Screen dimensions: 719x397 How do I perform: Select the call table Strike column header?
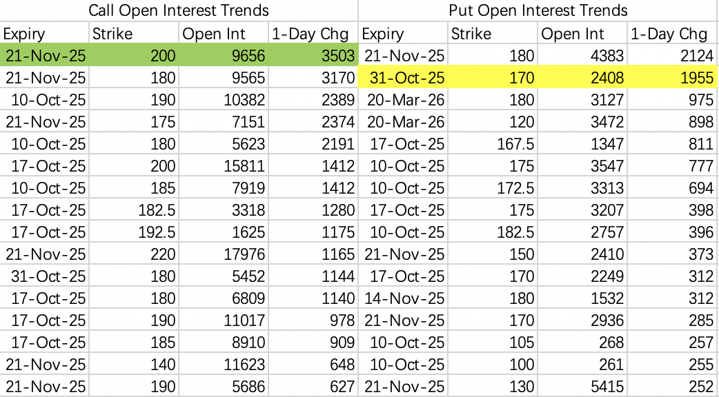pyautogui.click(x=113, y=34)
